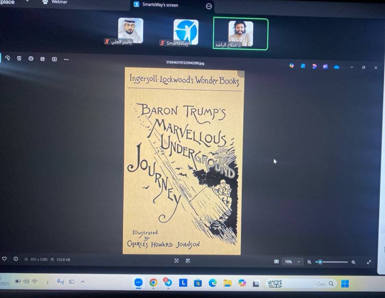The width and height of the screenshot is (385, 298).
Task: Open the Windows Start menu
Action: click(x=345, y=284)
